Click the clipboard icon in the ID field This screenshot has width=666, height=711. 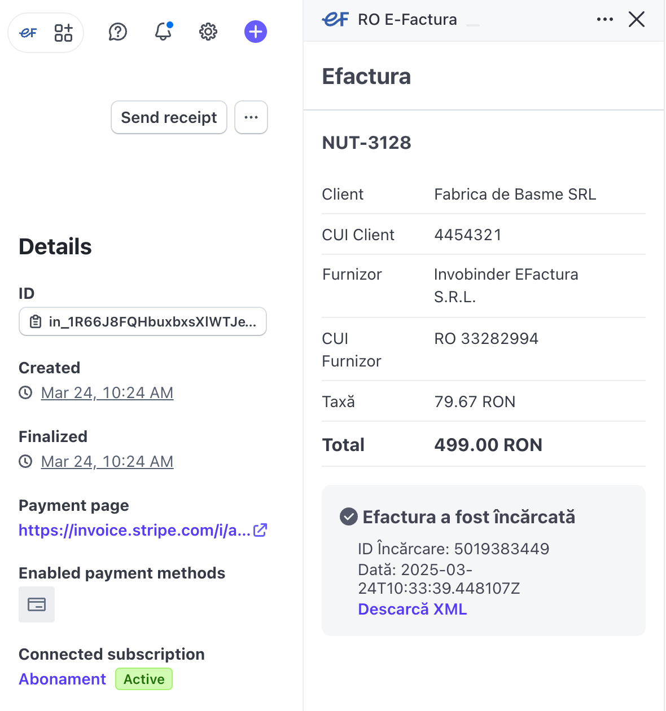36,322
